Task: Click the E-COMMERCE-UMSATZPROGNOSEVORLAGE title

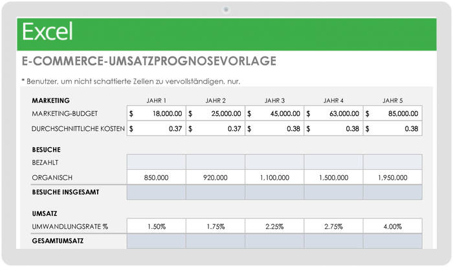Action: (x=149, y=61)
